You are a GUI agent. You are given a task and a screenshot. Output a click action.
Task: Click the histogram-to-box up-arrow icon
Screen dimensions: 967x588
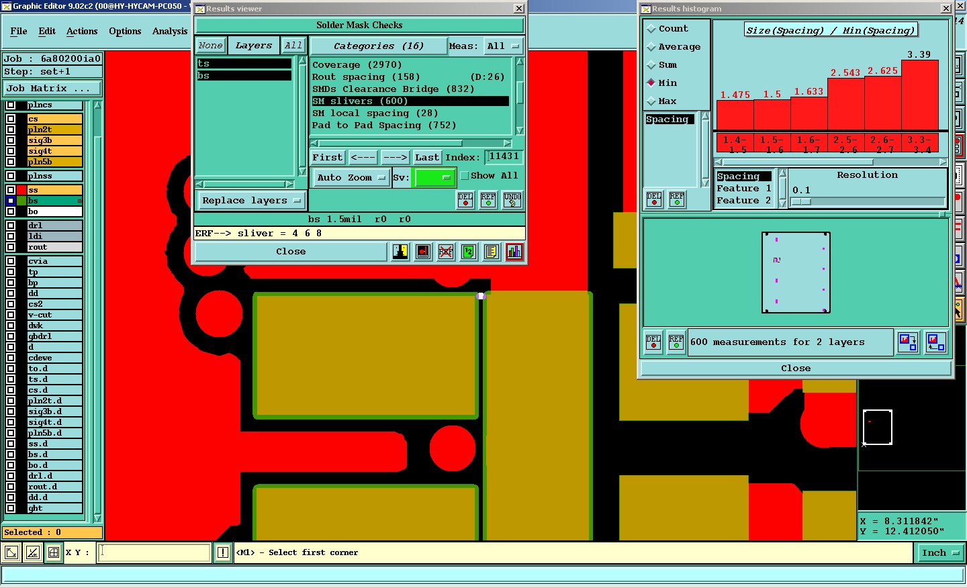[935, 342]
